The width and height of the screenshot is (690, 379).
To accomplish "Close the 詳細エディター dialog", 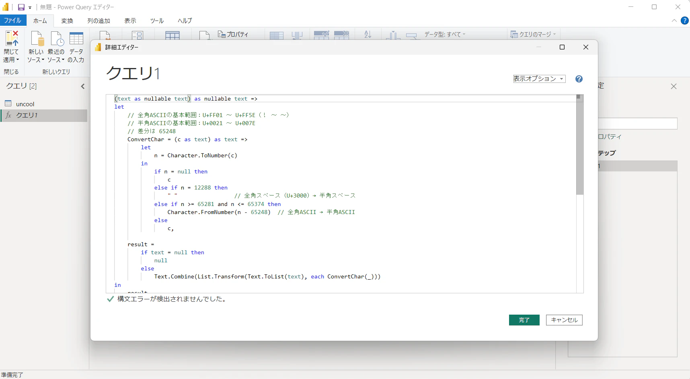I will pyautogui.click(x=586, y=47).
